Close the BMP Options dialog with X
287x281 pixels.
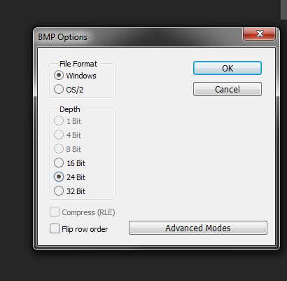pyautogui.click(x=260, y=34)
